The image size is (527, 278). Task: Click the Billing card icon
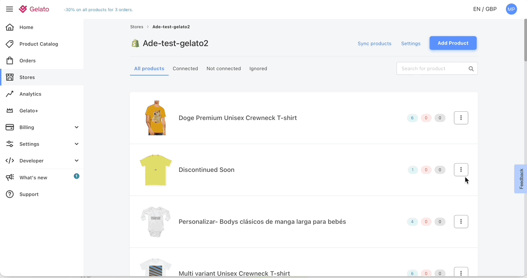point(10,127)
